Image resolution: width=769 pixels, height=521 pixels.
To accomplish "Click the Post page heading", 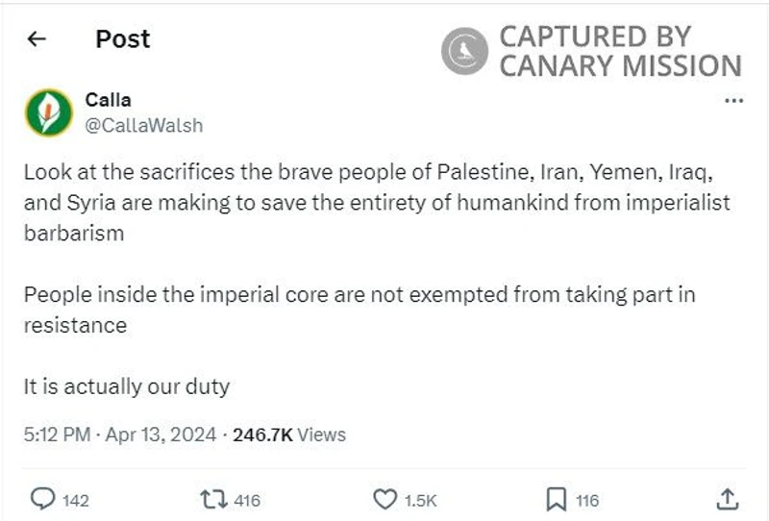I will (123, 39).
